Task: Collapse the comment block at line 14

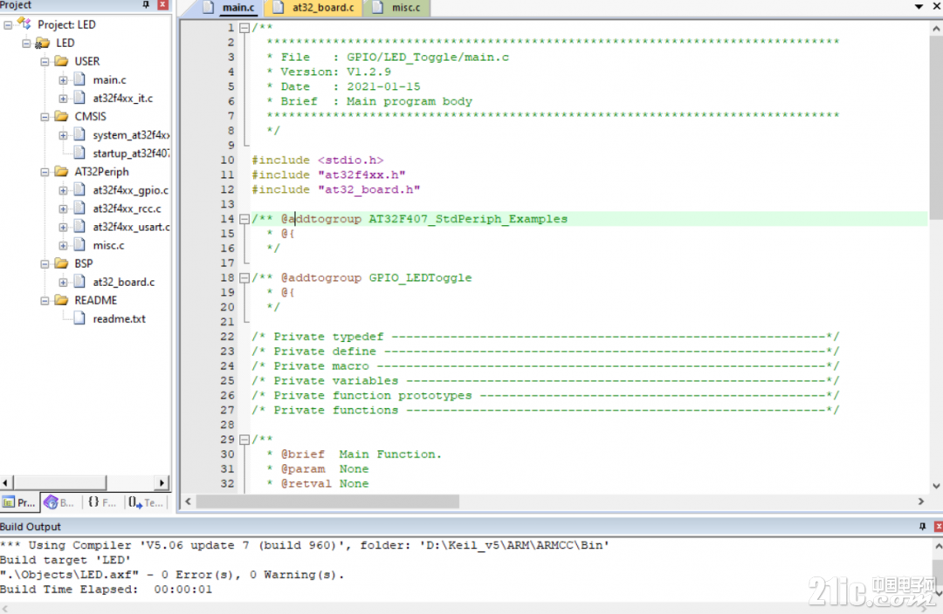Action: pyautogui.click(x=244, y=219)
